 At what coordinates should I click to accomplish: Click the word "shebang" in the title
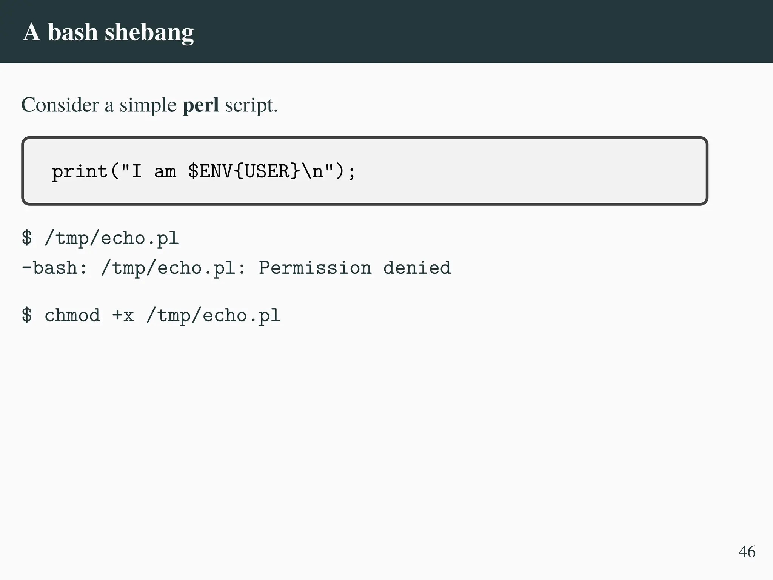pyautogui.click(x=149, y=32)
